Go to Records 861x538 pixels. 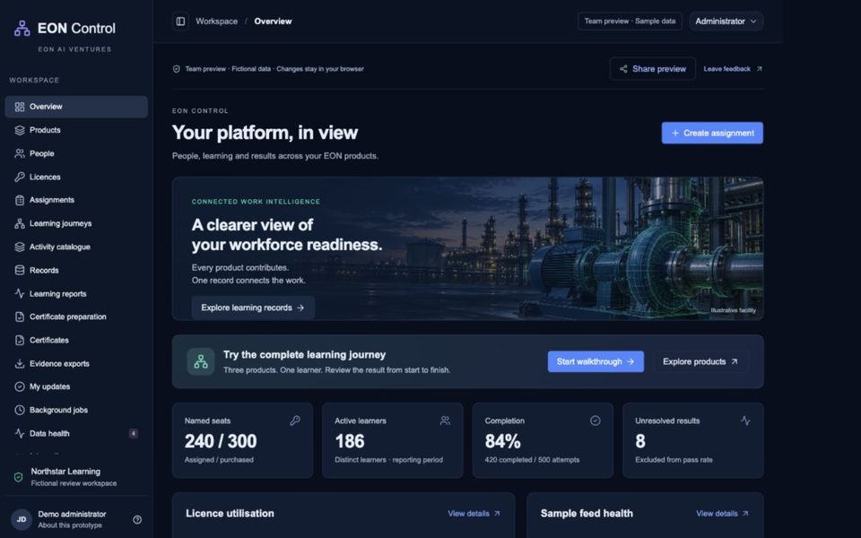76,270
